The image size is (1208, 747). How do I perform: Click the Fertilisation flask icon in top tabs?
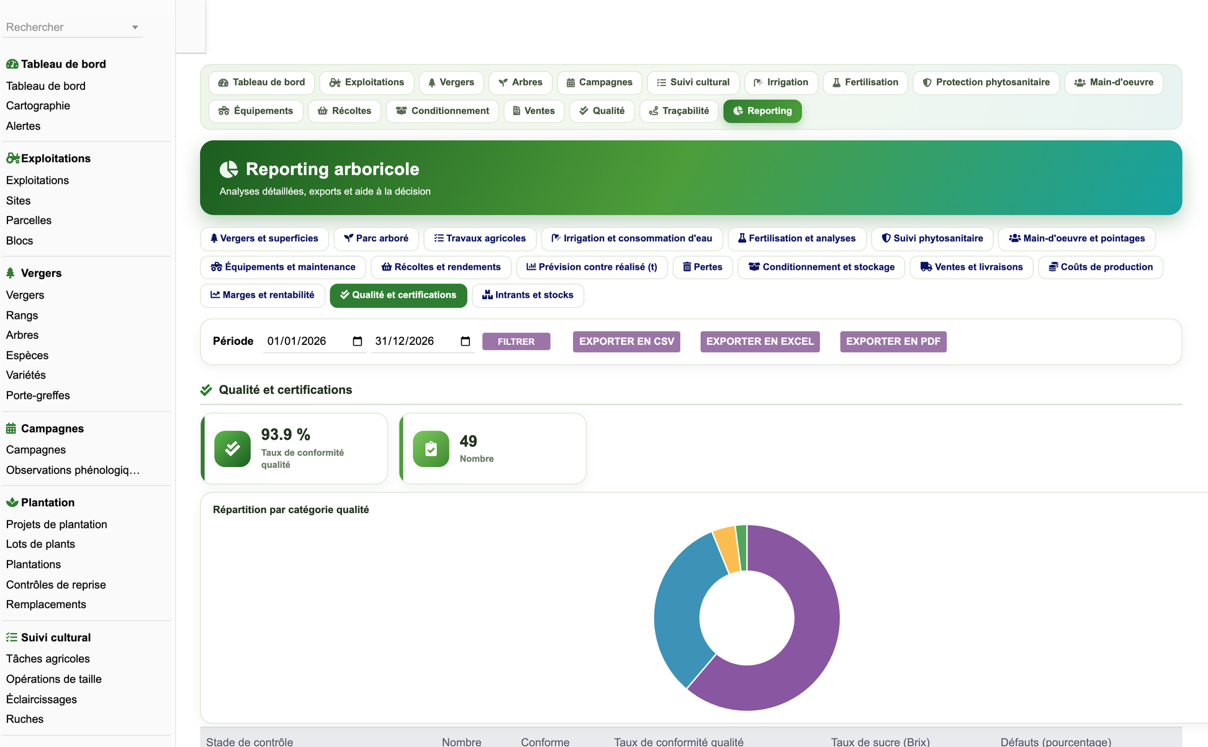pyautogui.click(x=836, y=83)
